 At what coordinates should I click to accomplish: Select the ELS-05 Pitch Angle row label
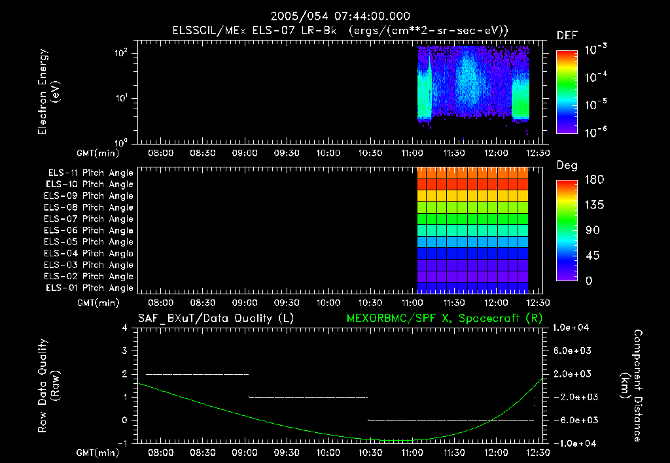pyautogui.click(x=88, y=242)
